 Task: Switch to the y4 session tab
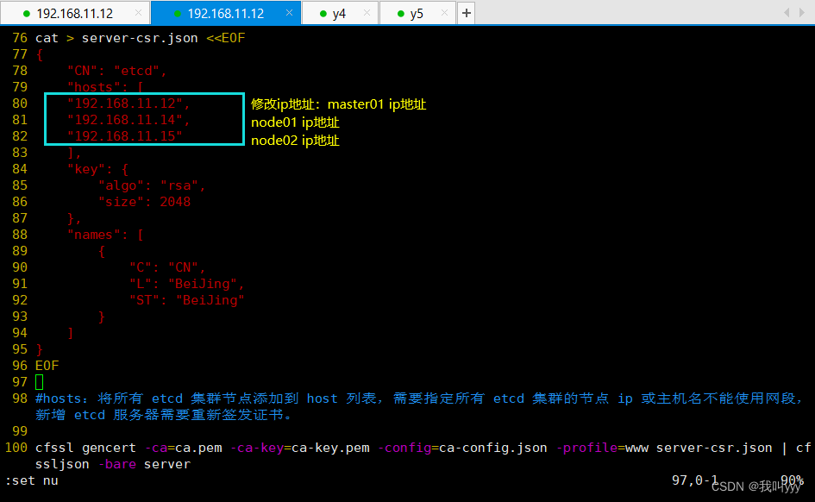[x=340, y=13]
